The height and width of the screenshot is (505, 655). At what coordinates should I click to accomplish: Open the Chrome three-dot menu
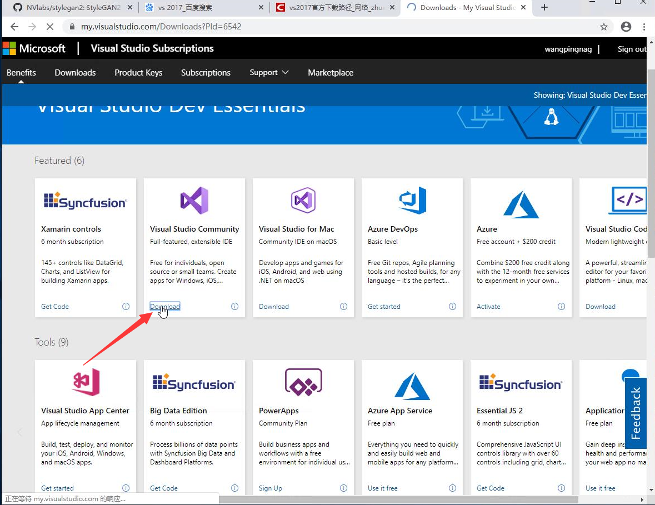(x=644, y=27)
